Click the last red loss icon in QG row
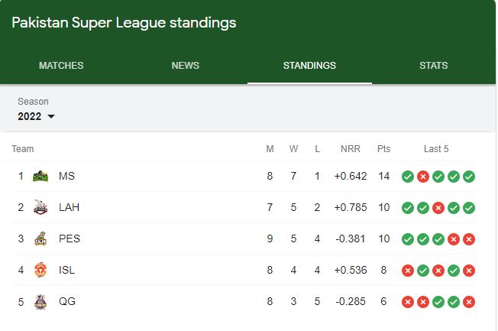The image size is (498, 331). pyautogui.click(x=468, y=302)
